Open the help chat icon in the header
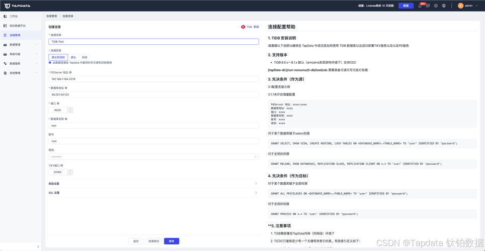 (428, 6)
